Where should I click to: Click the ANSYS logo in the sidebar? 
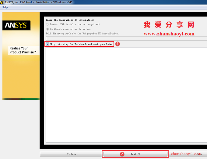pos(16,25)
